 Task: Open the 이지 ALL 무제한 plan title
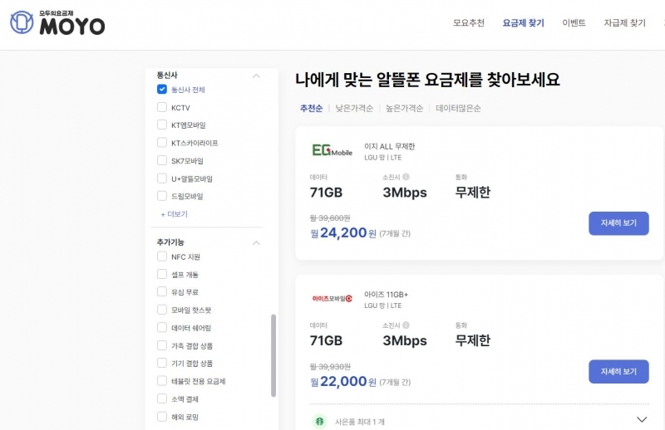(x=389, y=147)
